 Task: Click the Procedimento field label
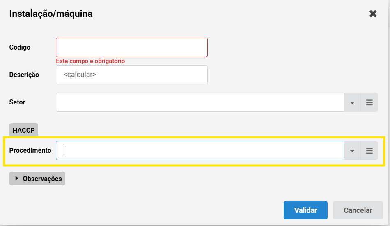pyautogui.click(x=30, y=150)
